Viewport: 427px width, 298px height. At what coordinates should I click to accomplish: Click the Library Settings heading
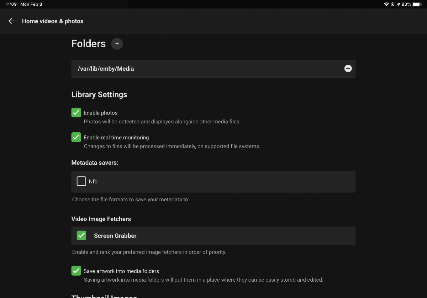pos(99,95)
